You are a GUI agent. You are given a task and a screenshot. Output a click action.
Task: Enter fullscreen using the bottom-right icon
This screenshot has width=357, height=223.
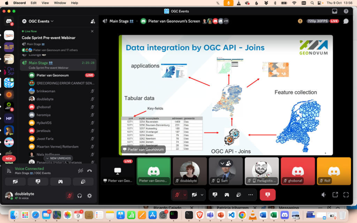point(346,195)
